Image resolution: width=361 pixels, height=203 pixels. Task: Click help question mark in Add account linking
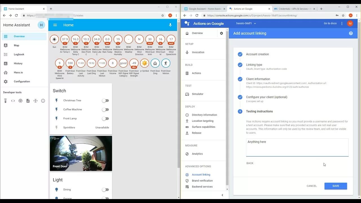(x=351, y=33)
